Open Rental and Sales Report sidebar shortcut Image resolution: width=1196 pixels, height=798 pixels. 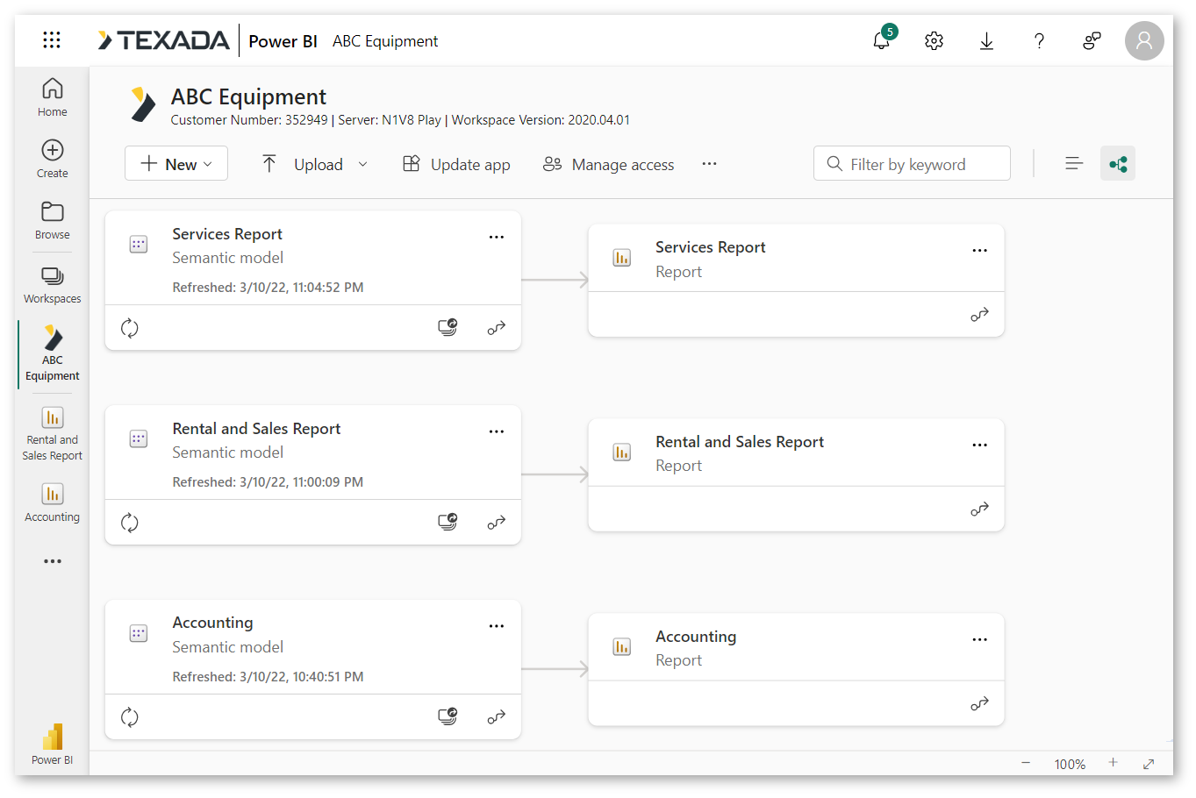click(x=53, y=433)
